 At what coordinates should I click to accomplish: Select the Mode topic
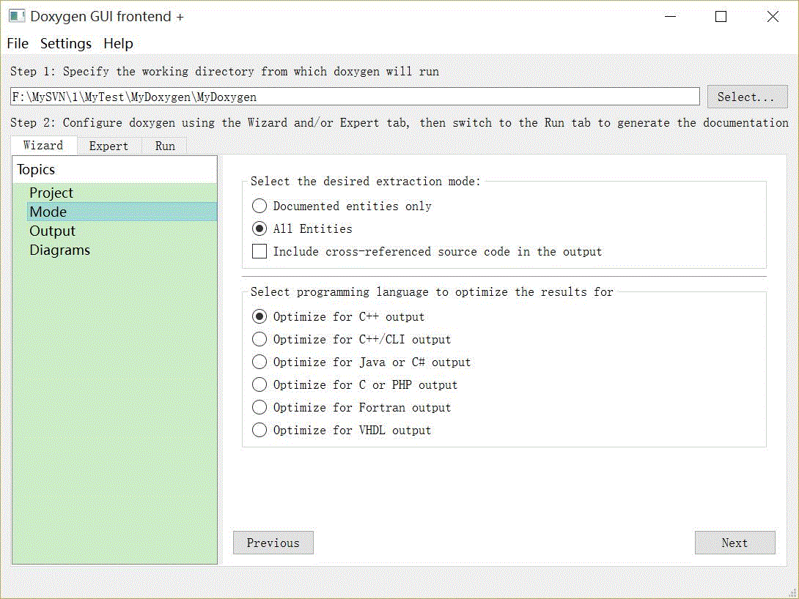click(x=122, y=212)
